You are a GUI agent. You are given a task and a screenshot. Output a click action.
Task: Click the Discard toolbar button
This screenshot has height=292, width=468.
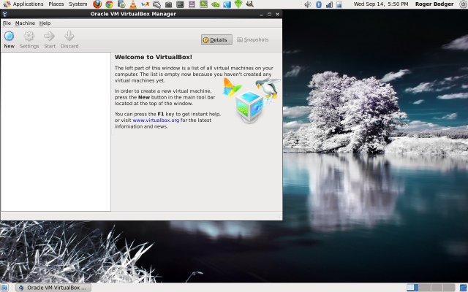coord(69,40)
